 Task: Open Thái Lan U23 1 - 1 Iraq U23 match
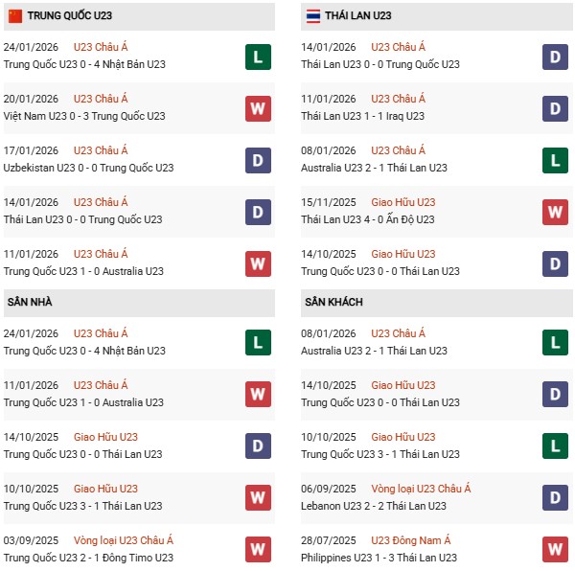368,116
